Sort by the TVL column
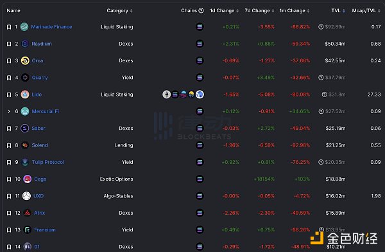Screen dimensions: 385x252 point(338,10)
